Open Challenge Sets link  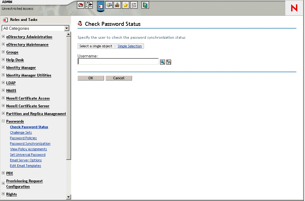[21, 133]
